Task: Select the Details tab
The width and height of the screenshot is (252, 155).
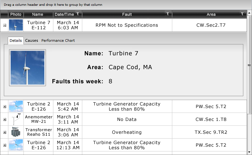Action: 15,41
